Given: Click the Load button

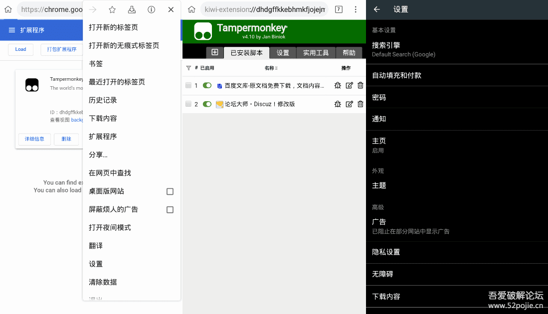Looking at the screenshot, I should coord(20,49).
